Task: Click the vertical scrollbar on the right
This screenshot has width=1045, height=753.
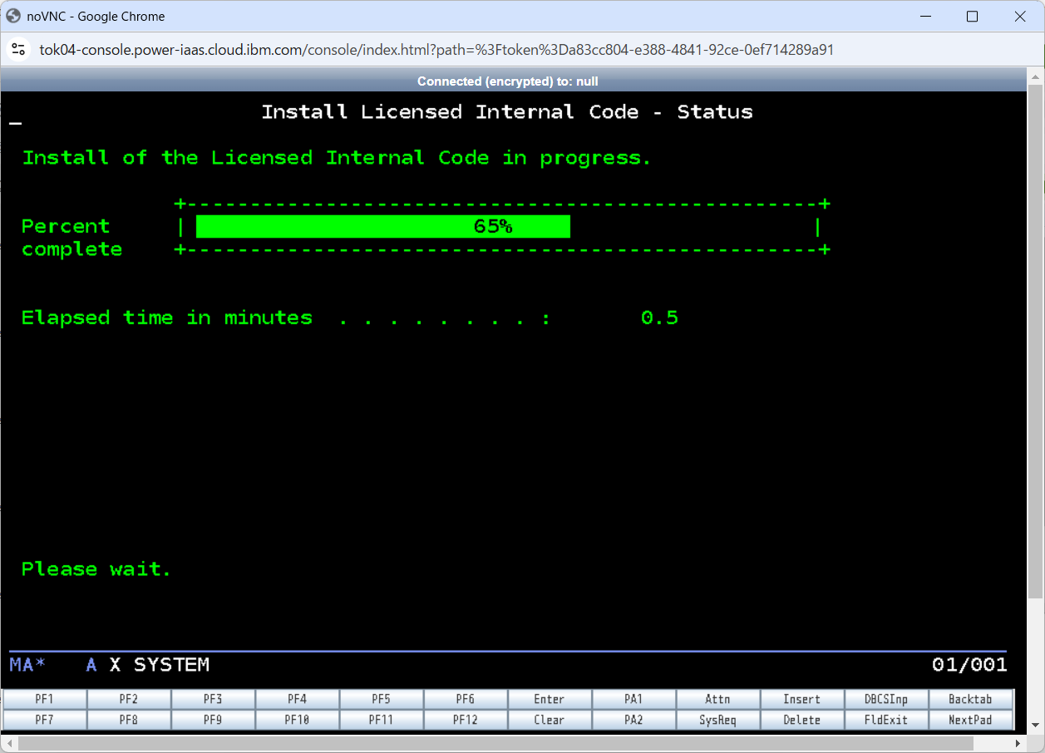Action: pyautogui.click(x=1035, y=341)
